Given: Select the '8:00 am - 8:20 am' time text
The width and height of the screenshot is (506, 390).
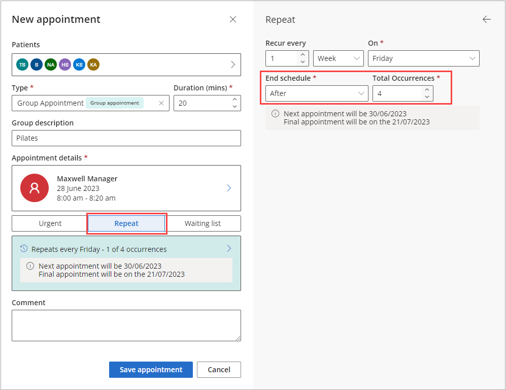Looking at the screenshot, I should (86, 198).
